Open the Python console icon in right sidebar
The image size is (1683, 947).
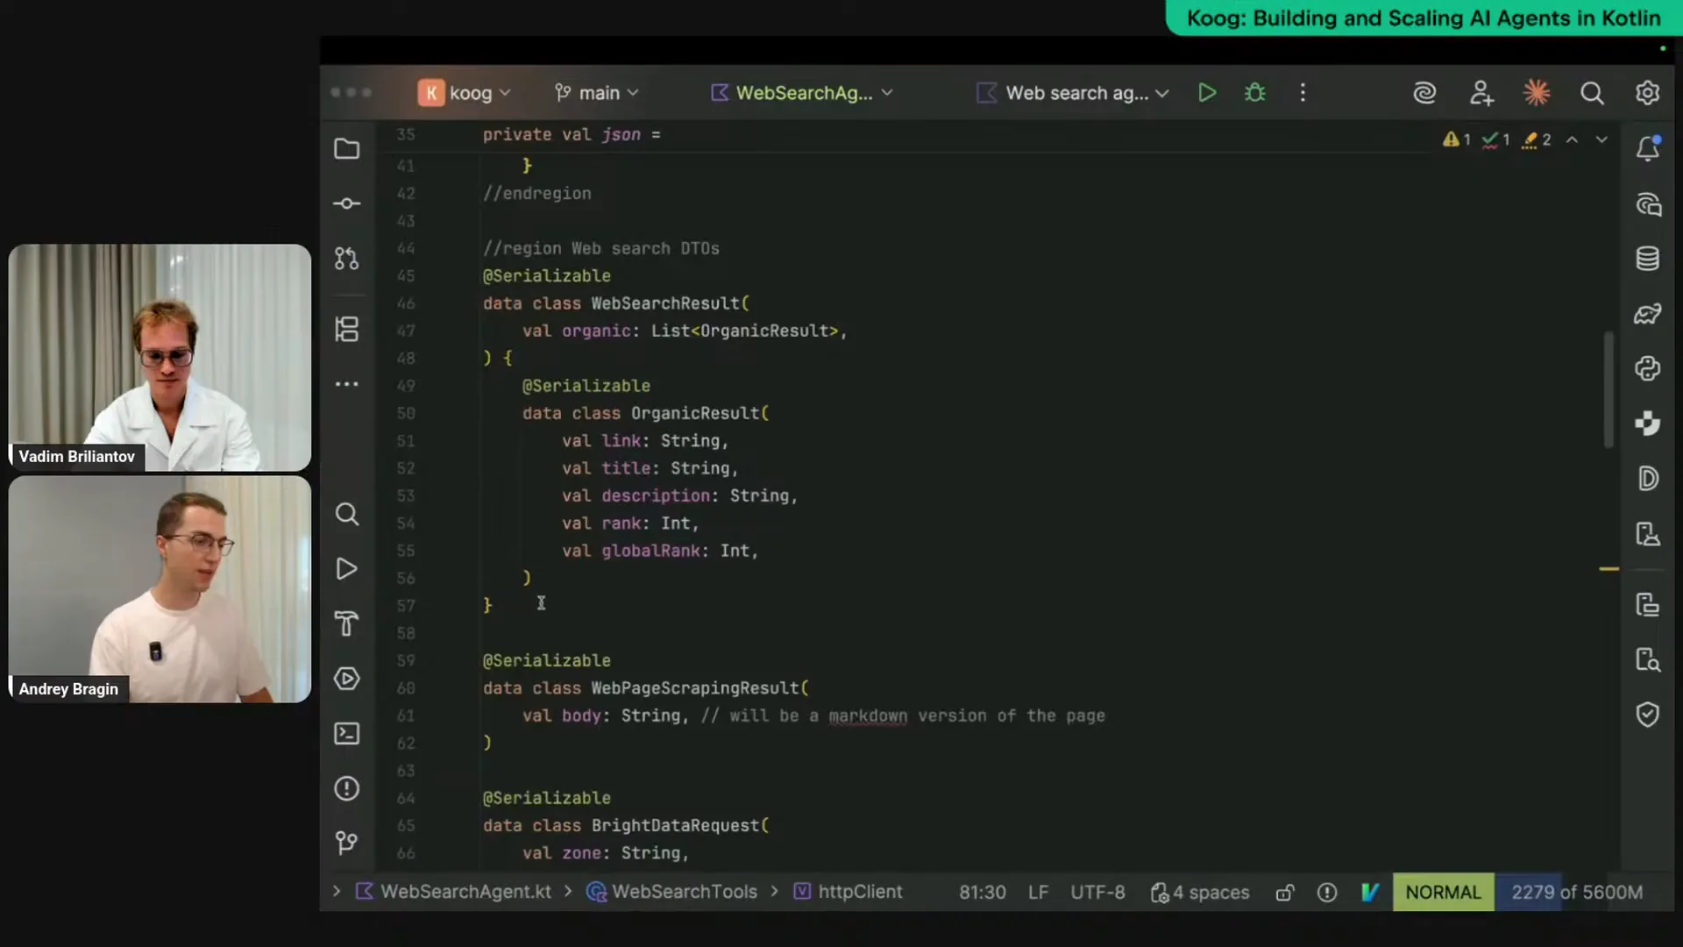coord(1648,368)
